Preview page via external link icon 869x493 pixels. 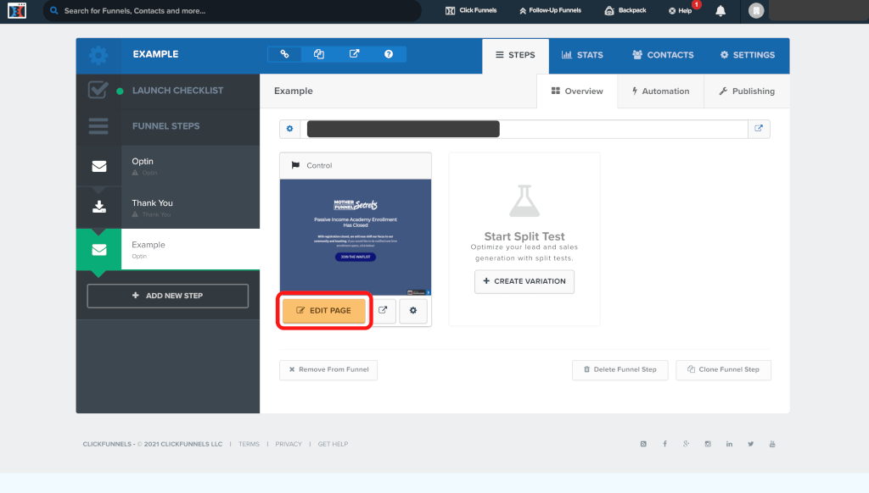click(383, 311)
